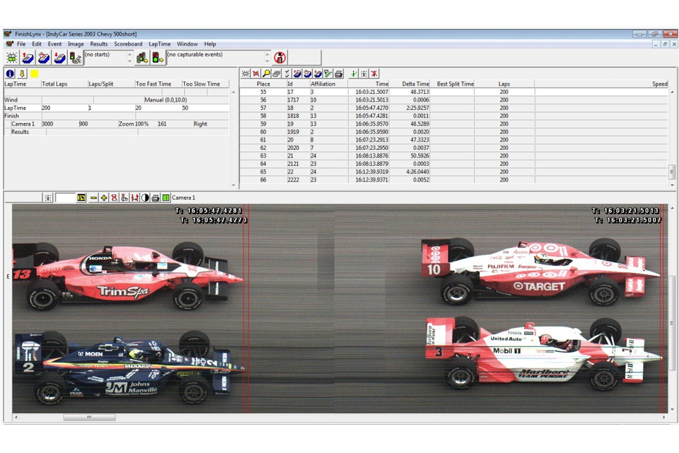Click the traffic light with yellow arrow icon
679x453 pixels.
tap(157, 57)
